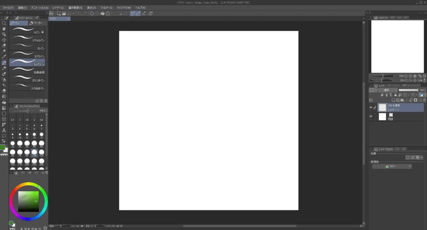Toggle snap to ruler in command bar
Viewport: 427px width, 230px height.
pyautogui.click(x=133, y=13)
